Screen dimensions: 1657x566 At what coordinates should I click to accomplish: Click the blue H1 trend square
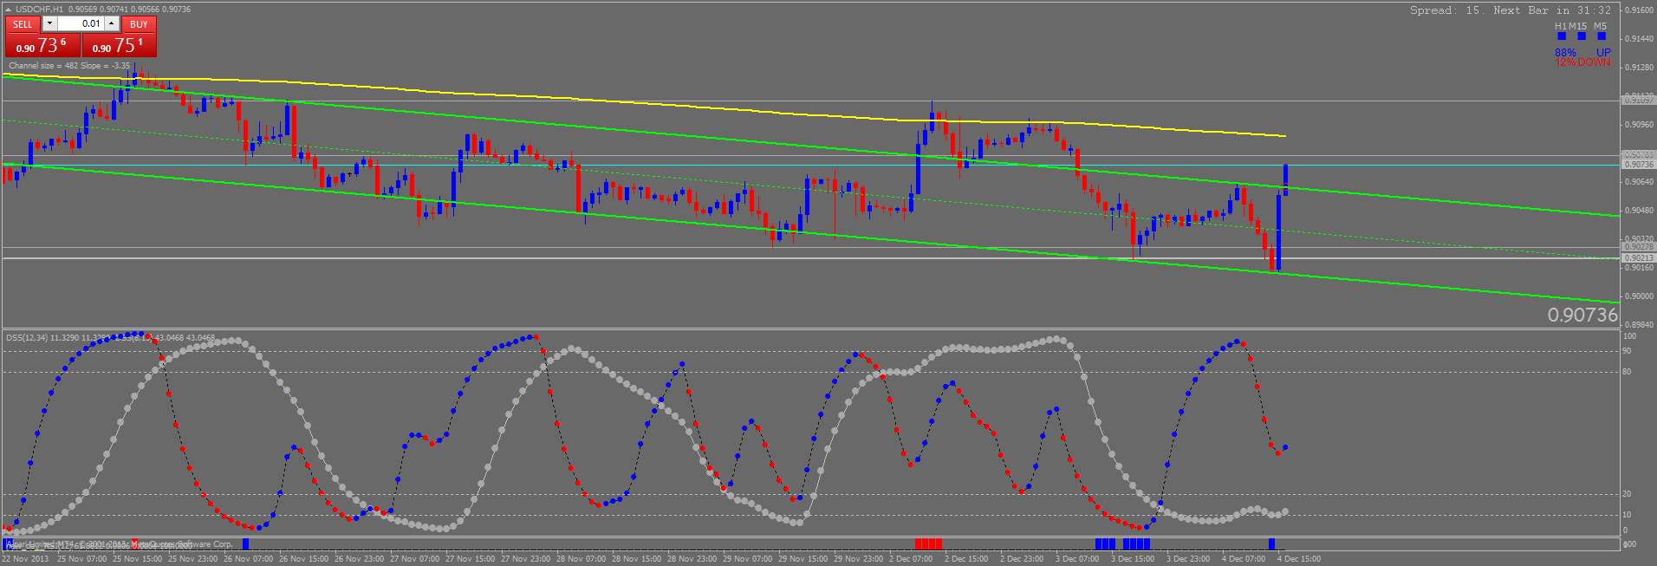[x=1562, y=36]
